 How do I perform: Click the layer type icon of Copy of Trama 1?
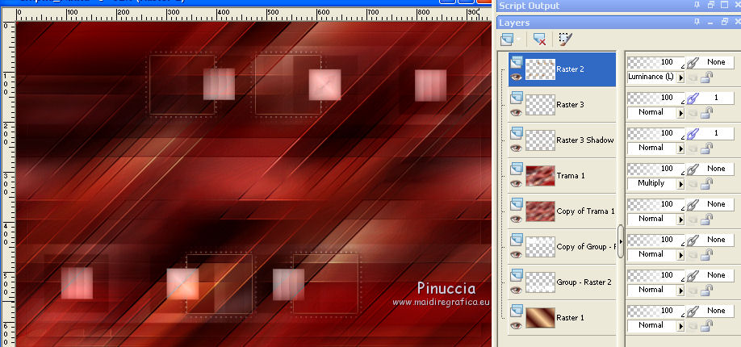point(516,203)
